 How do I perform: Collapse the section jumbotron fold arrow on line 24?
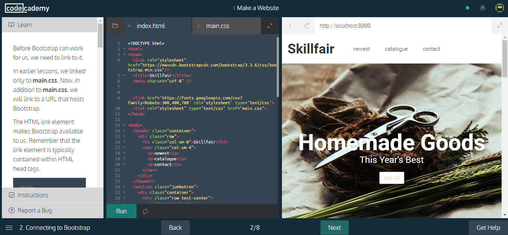(x=124, y=187)
